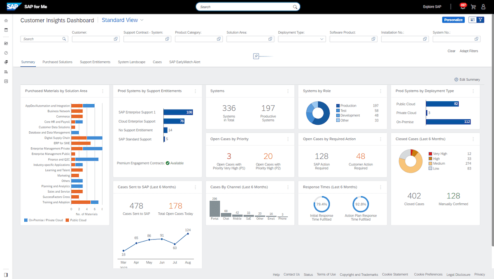Viewport: 494px width, 279px height.
Task: Open three-dot menu on Open Cases by Required Action
Action: [381, 139]
